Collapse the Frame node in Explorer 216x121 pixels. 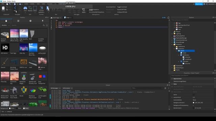pyautogui.click(x=177, y=51)
